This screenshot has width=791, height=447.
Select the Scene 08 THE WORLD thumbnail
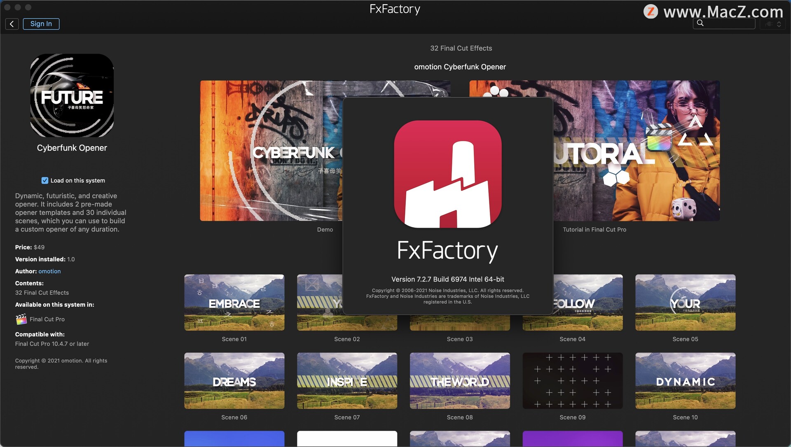pos(460,381)
